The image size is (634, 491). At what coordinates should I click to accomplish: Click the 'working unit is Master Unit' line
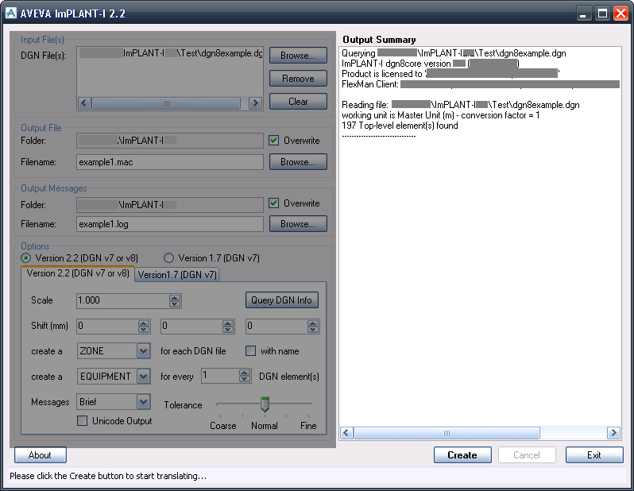tap(441, 115)
